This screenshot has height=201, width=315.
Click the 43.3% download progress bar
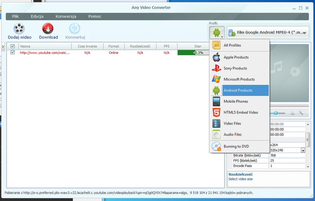(x=193, y=53)
